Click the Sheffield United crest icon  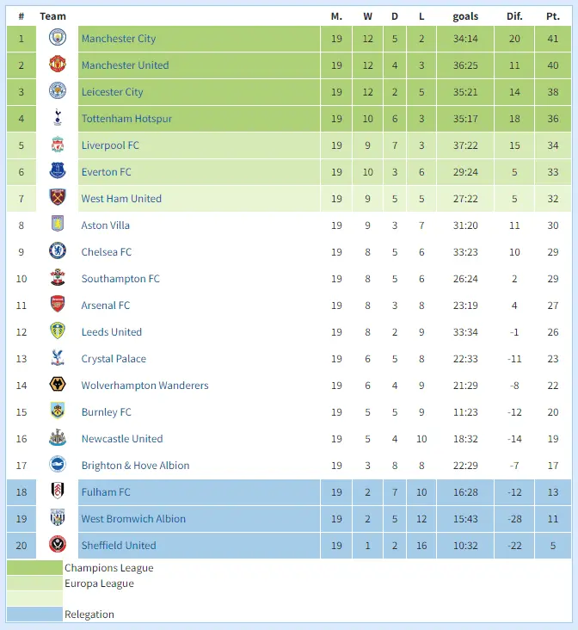(x=58, y=546)
